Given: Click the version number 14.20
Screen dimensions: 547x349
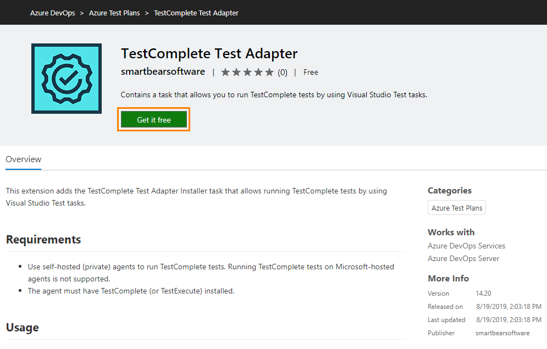Looking at the screenshot, I should click(483, 293).
